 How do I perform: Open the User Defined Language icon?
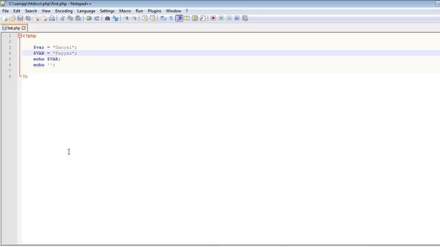click(x=187, y=19)
